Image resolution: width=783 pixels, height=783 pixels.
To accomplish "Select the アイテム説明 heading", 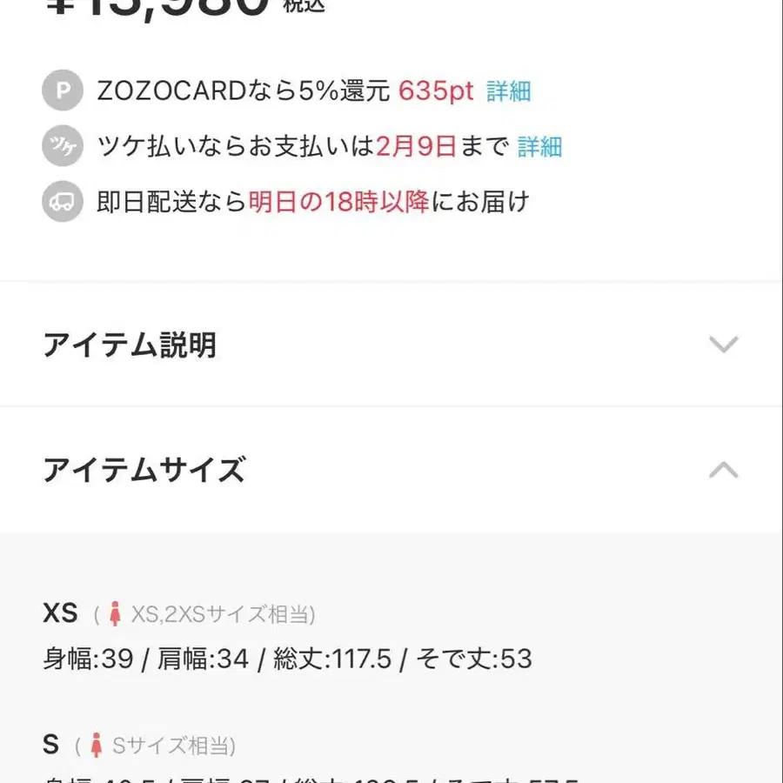I will 131,345.
